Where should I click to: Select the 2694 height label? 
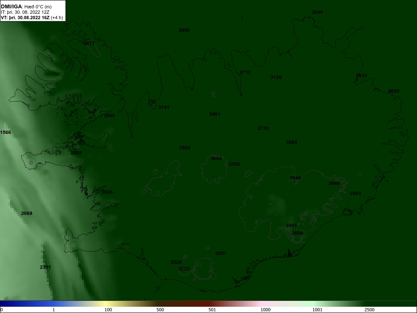[297, 233]
